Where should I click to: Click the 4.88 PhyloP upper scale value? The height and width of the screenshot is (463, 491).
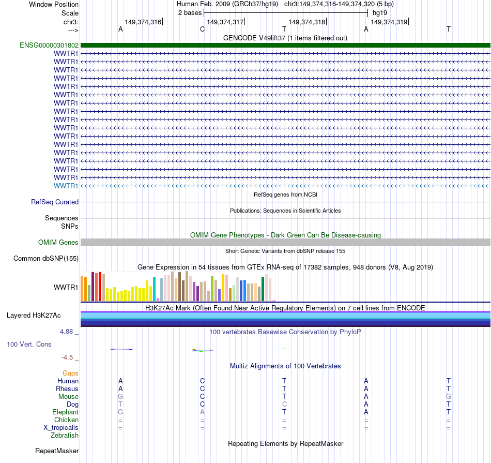[66, 331]
